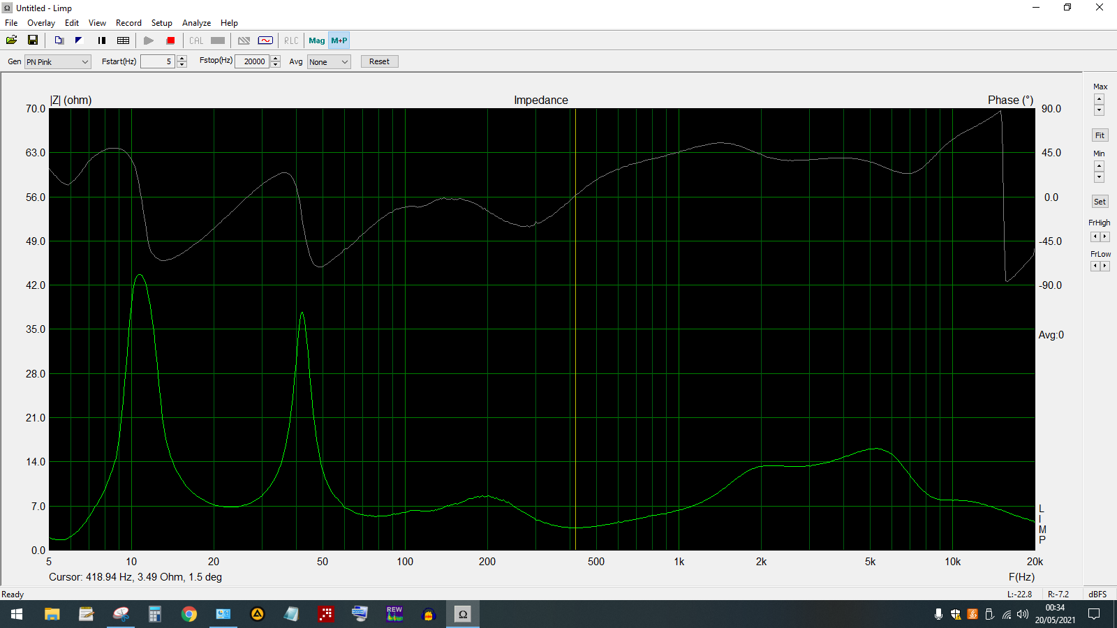The height and width of the screenshot is (628, 1117).
Task: Open the Avg averaging dropdown
Action: click(x=329, y=62)
